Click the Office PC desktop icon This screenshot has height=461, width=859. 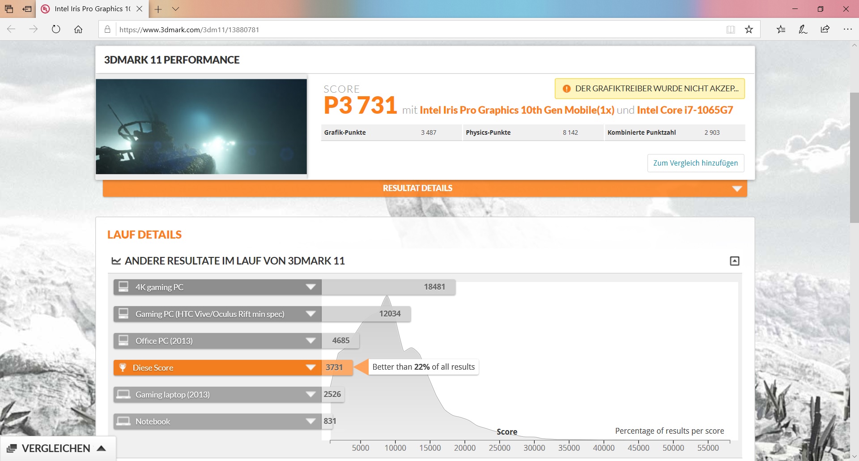pos(123,340)
